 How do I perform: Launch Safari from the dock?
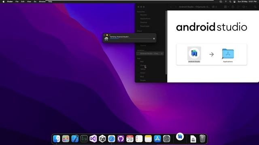pos(112,139)
